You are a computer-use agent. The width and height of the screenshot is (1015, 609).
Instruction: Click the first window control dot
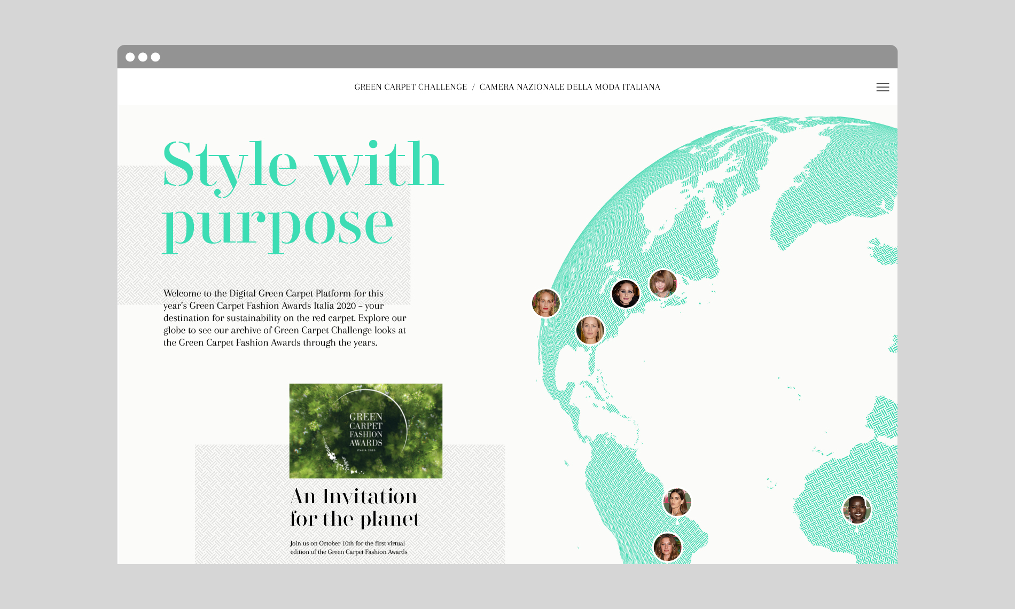130,57
